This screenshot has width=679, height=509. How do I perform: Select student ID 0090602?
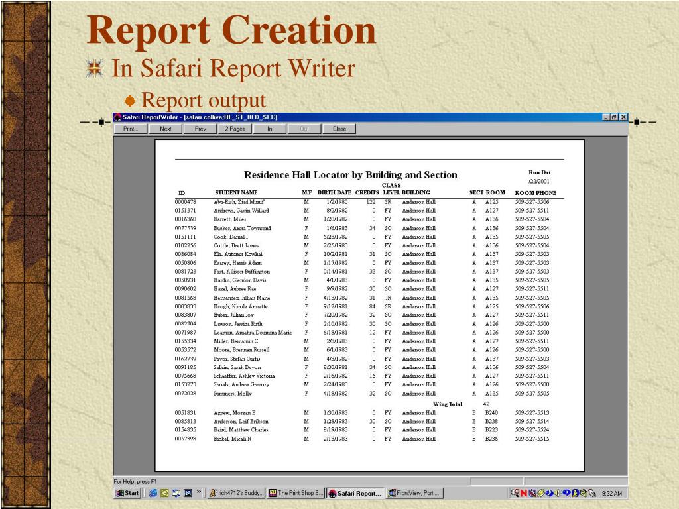tap(186, 289)
